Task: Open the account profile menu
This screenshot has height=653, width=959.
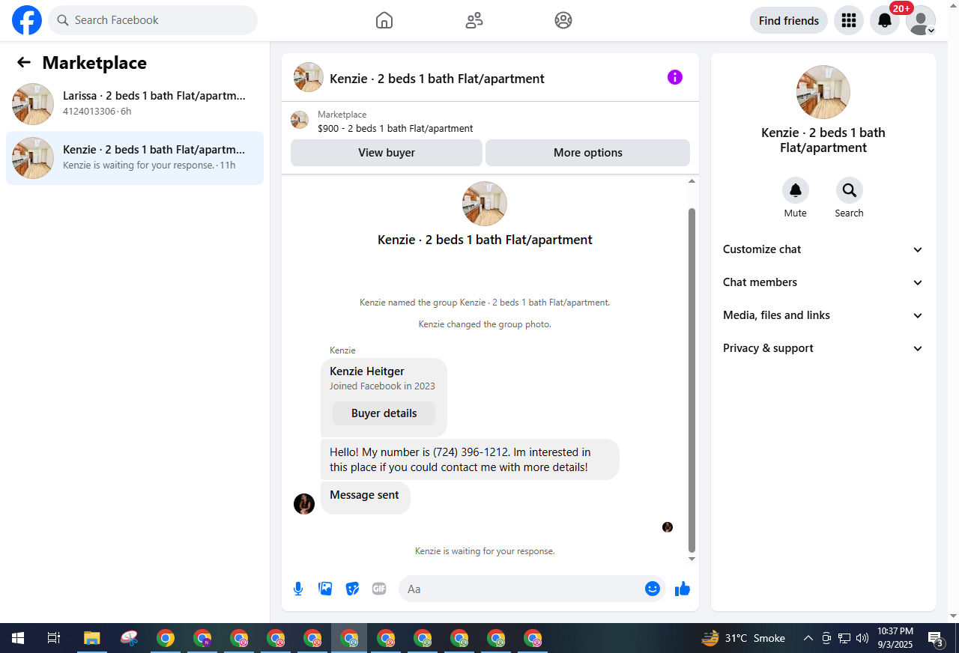Action: pyautogui.click(x=921, y=20)
